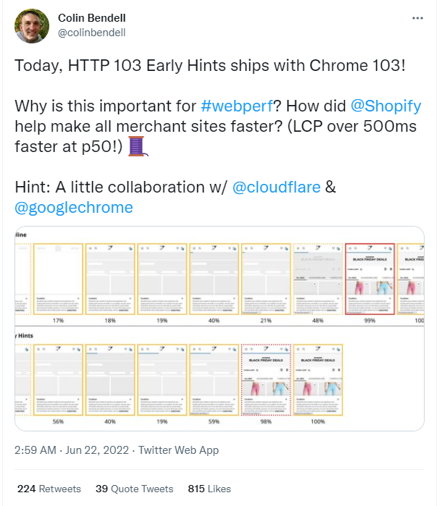Visit the @cloudflare mention
Viewport: 442px width, 506px height.
(276, 187)
